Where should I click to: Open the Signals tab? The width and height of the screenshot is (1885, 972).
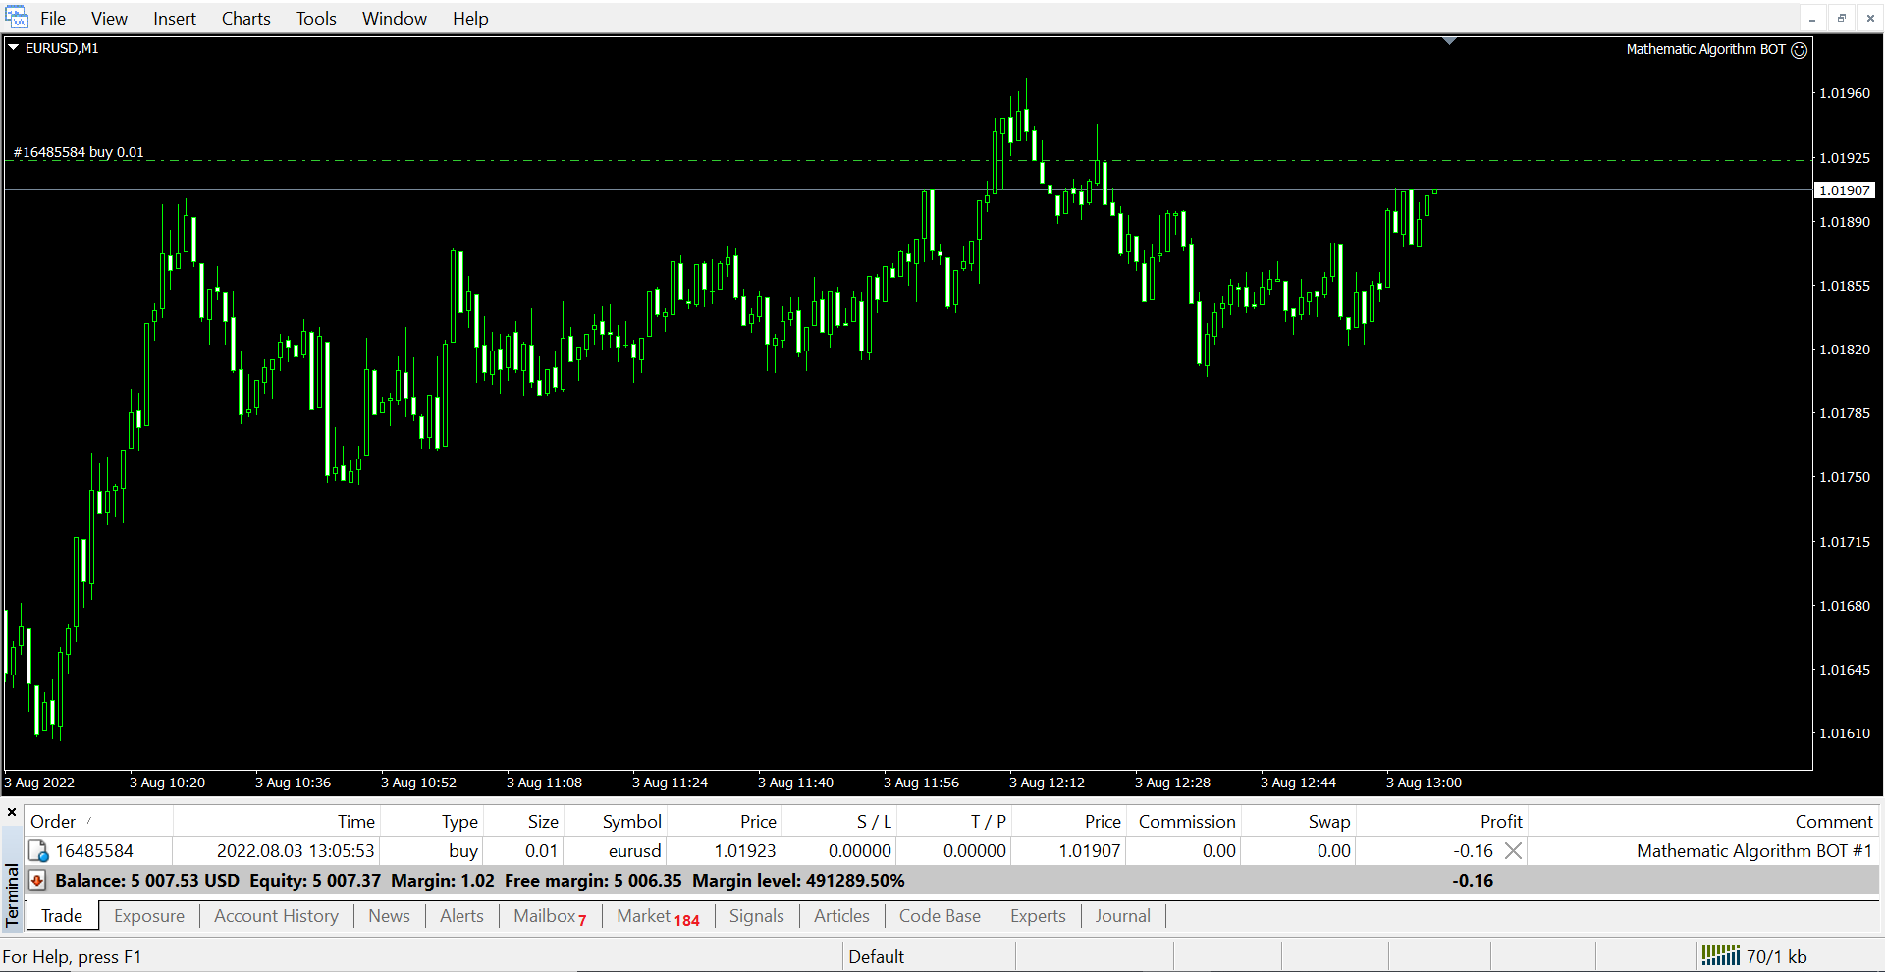click(x=756, y=916)
